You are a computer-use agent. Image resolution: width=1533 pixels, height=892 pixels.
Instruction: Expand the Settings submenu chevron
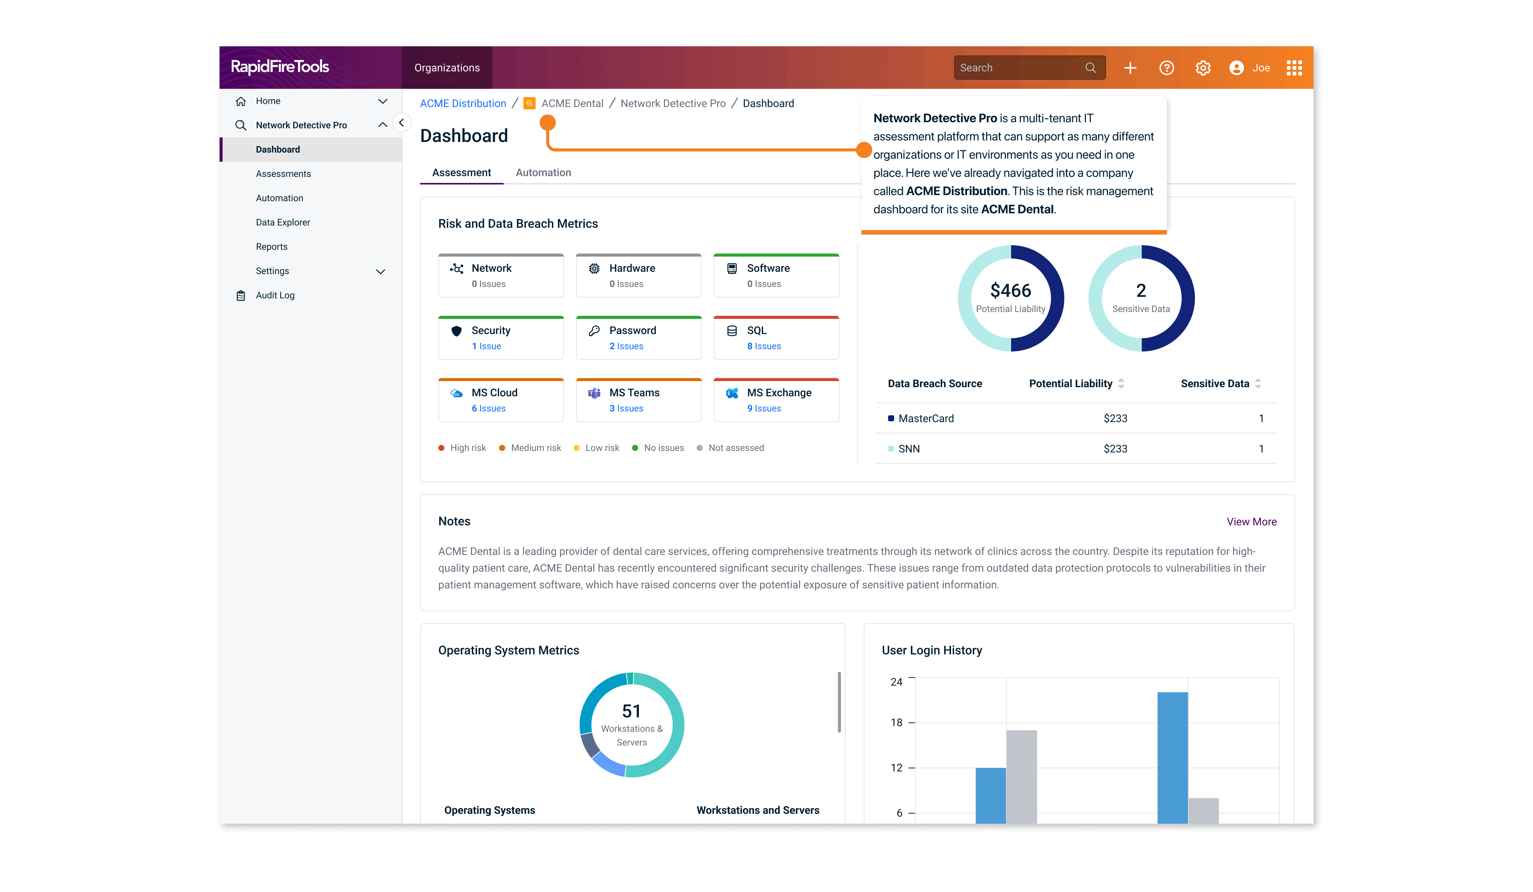pos(381,271)
